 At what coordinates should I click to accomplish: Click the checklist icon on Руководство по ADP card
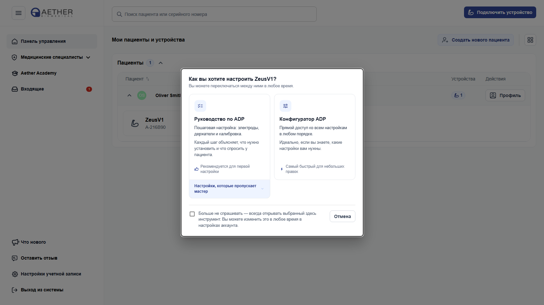coord(200,106)
